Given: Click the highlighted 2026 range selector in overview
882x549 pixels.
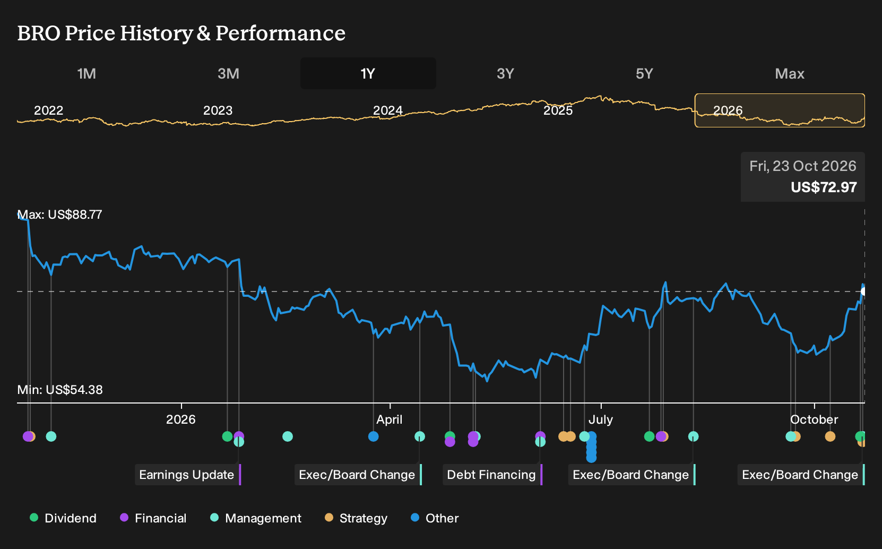Looking at the screenshot, I should 780,110.
